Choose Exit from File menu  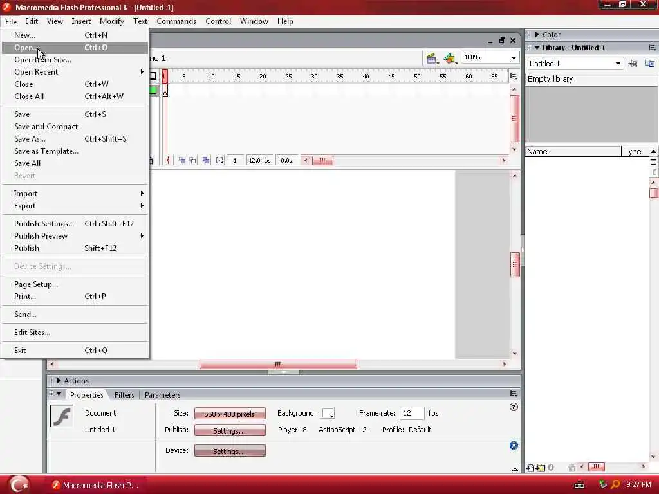tap(75, 351)
